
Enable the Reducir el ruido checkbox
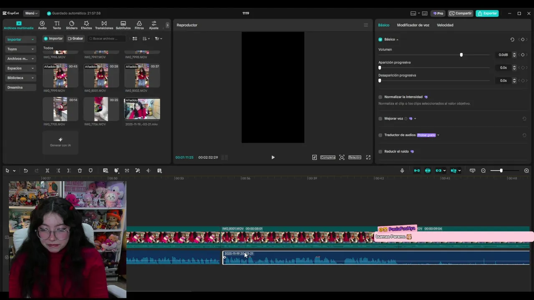(x=380, y=152)
